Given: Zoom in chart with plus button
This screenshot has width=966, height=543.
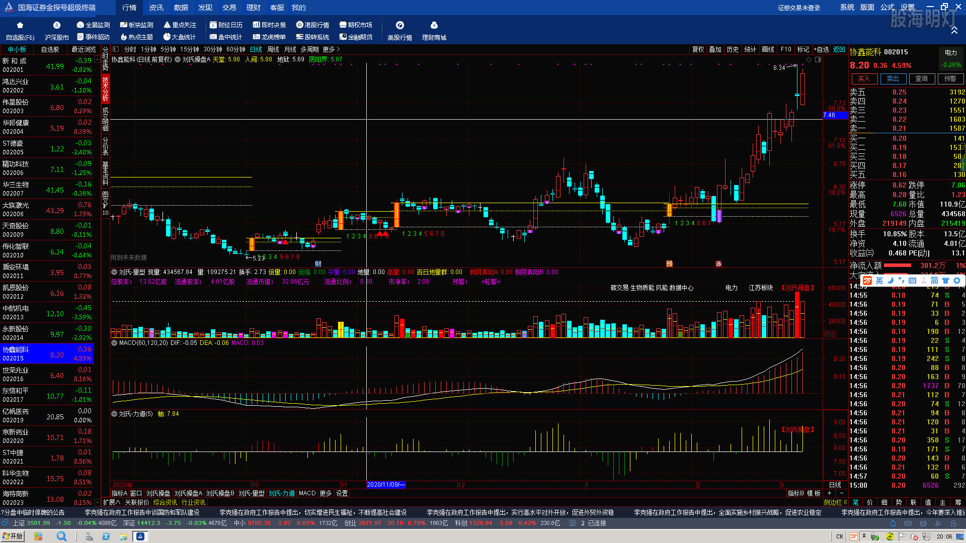Looking at the screenshot, I should [829, 493].
